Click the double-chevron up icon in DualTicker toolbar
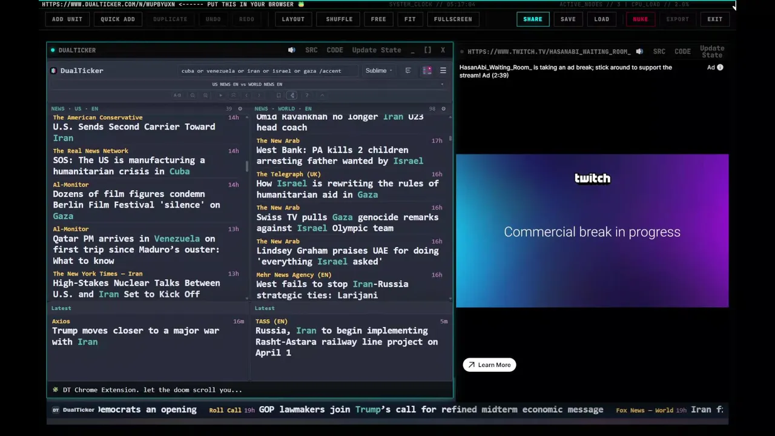Viewport: 775px width, 436px height. point(233,95)
